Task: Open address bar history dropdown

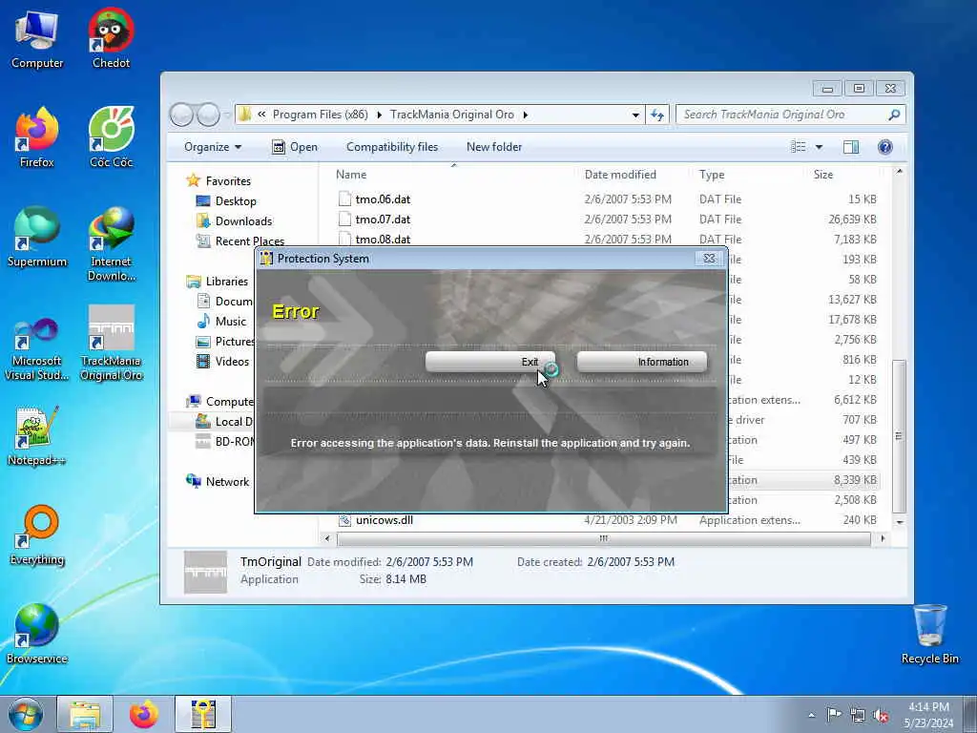Action: click(x=635, y=115)
